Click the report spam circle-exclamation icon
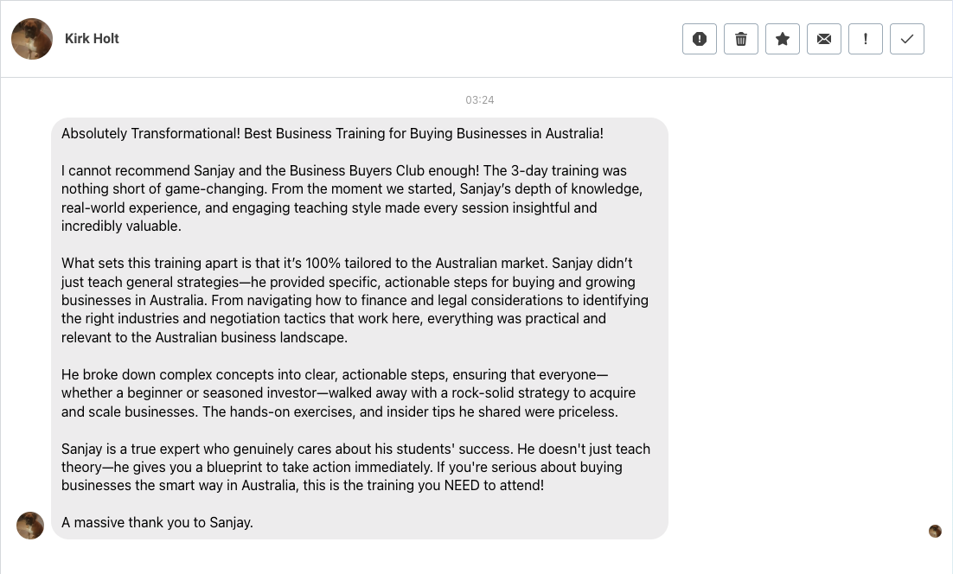953x574 pixels. click(700, 39)
